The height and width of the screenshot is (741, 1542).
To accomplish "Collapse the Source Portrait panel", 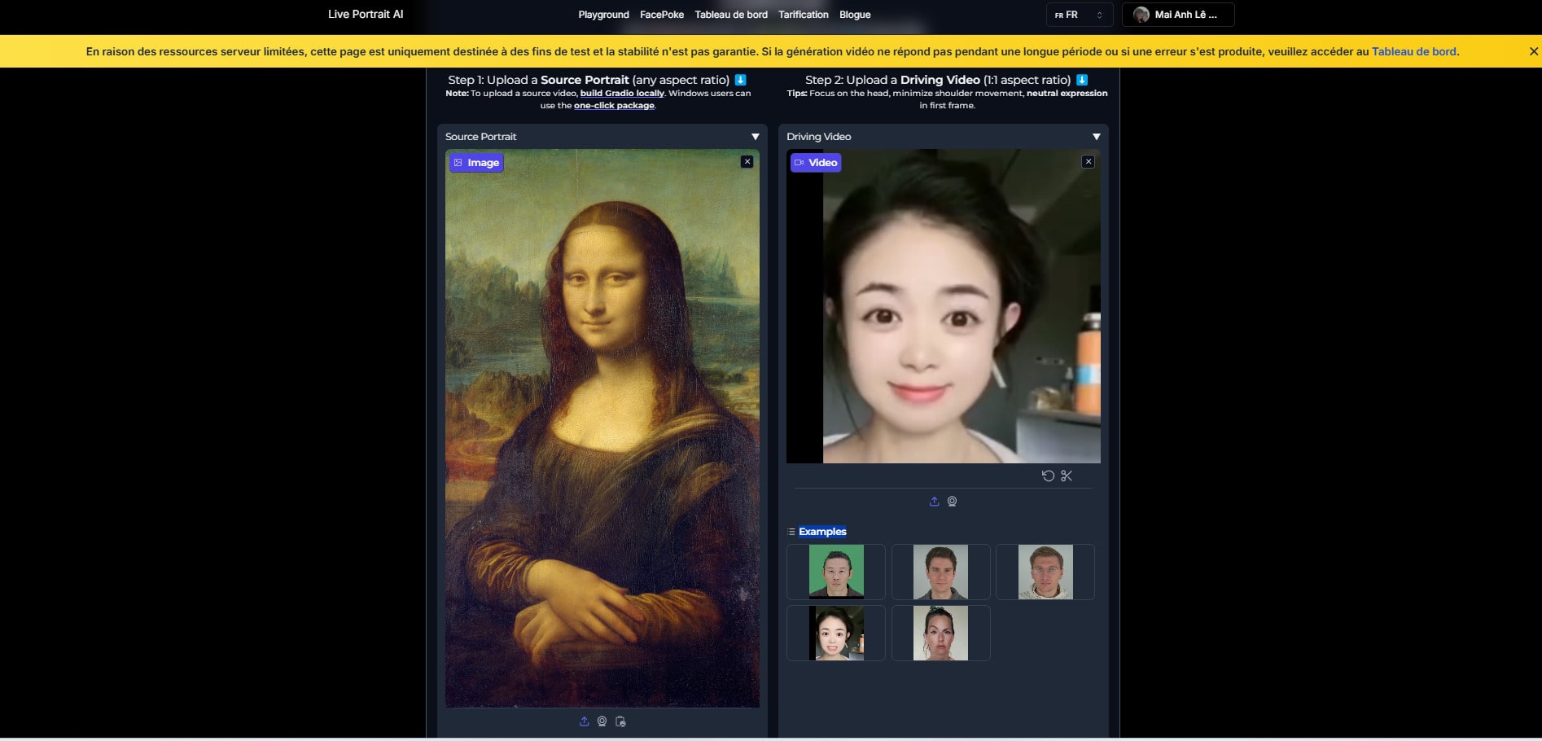I will tap(755, 137).
